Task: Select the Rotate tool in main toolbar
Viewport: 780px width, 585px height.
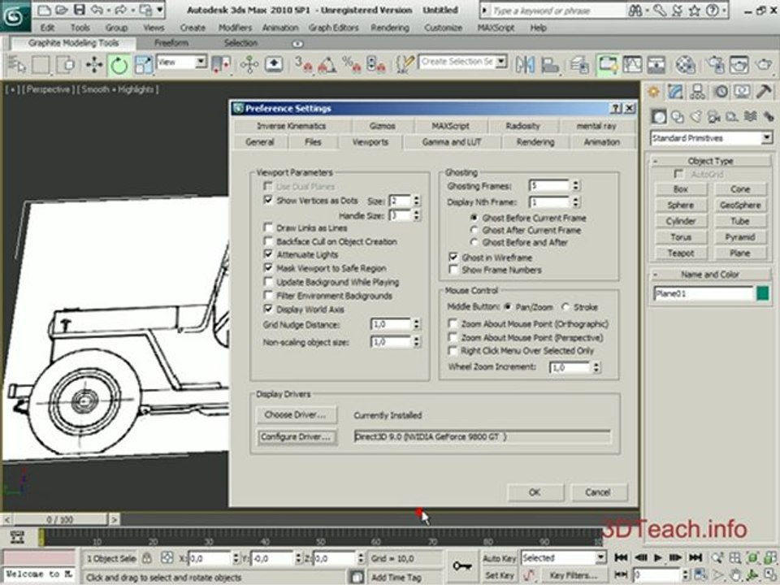Action: tap(119, 65)
